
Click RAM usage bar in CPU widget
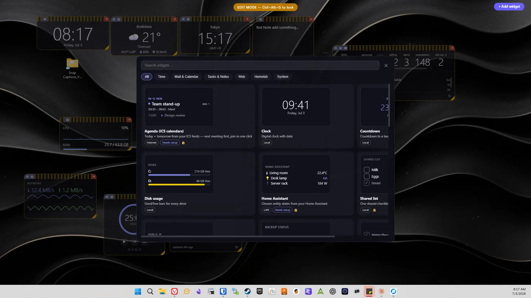(x=96, y=149)
